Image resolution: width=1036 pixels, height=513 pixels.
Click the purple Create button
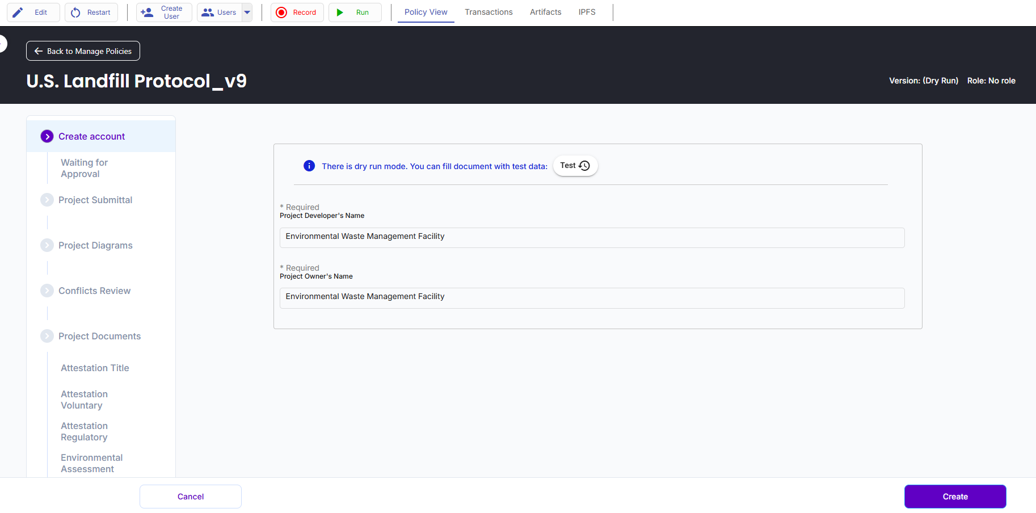coord(955,497)
